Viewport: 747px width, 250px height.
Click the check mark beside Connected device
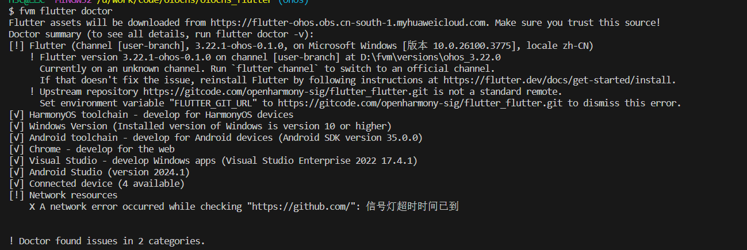pos(17,183)
